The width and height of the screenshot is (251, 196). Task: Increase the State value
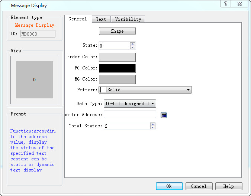pyautogui.click(x=133, y=44)
